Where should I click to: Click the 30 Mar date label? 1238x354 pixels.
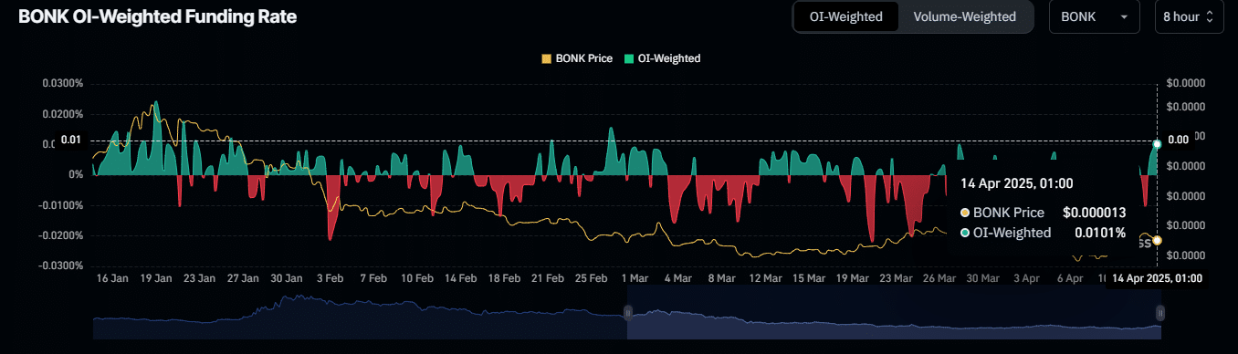click(984, 278)
